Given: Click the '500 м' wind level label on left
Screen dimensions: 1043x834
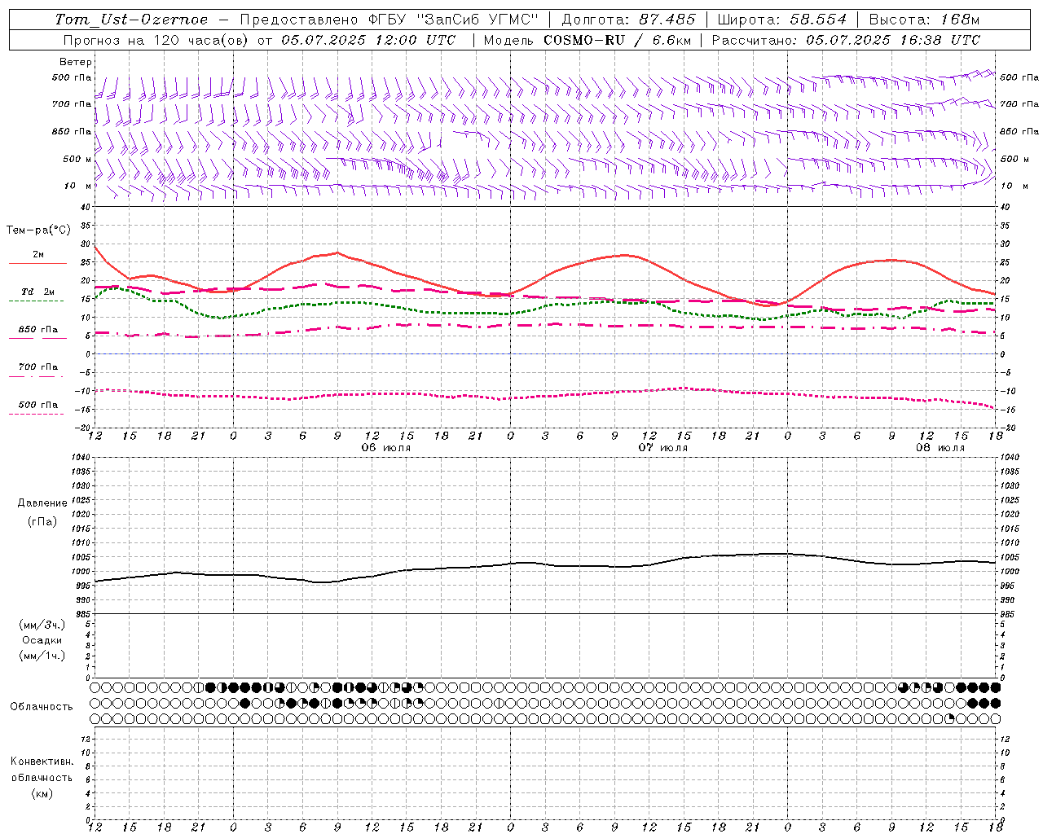Looking at the screenshot, I should tap(77, 159).
